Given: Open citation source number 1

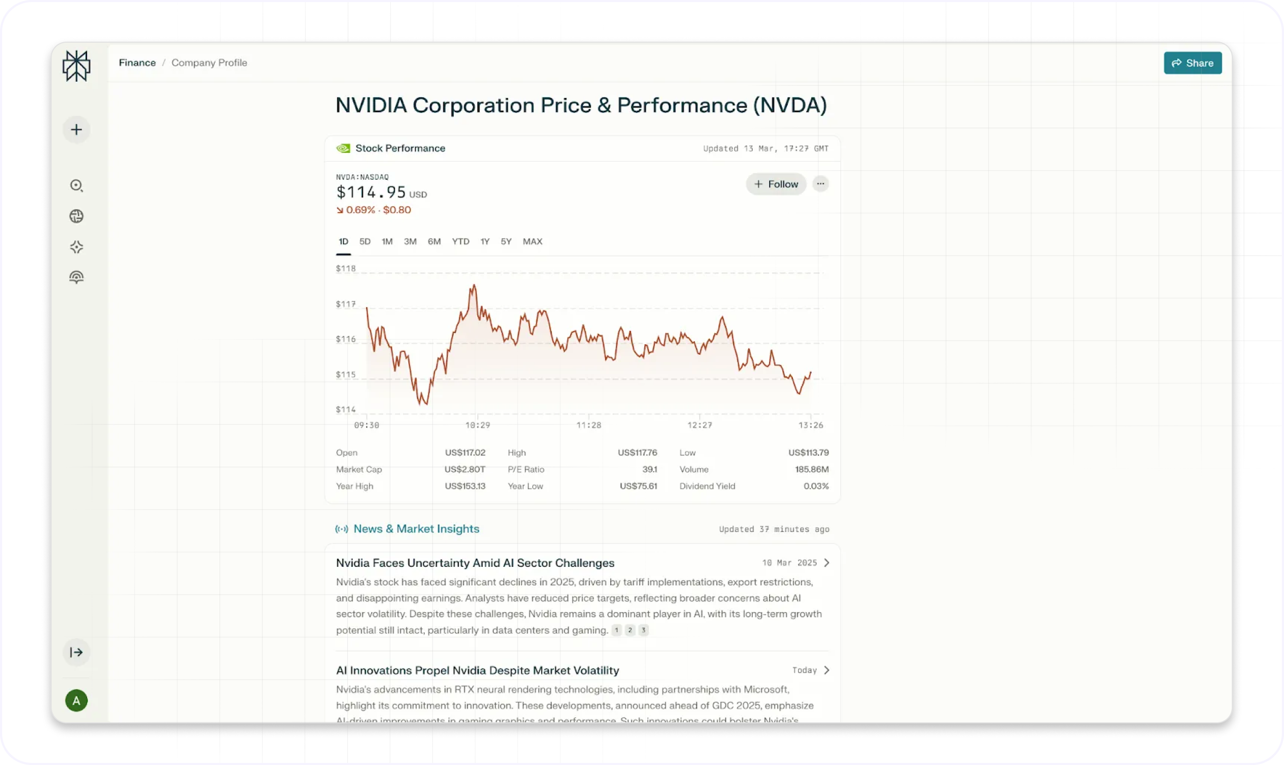Looking at the screenshot, I should coord(616,630).
